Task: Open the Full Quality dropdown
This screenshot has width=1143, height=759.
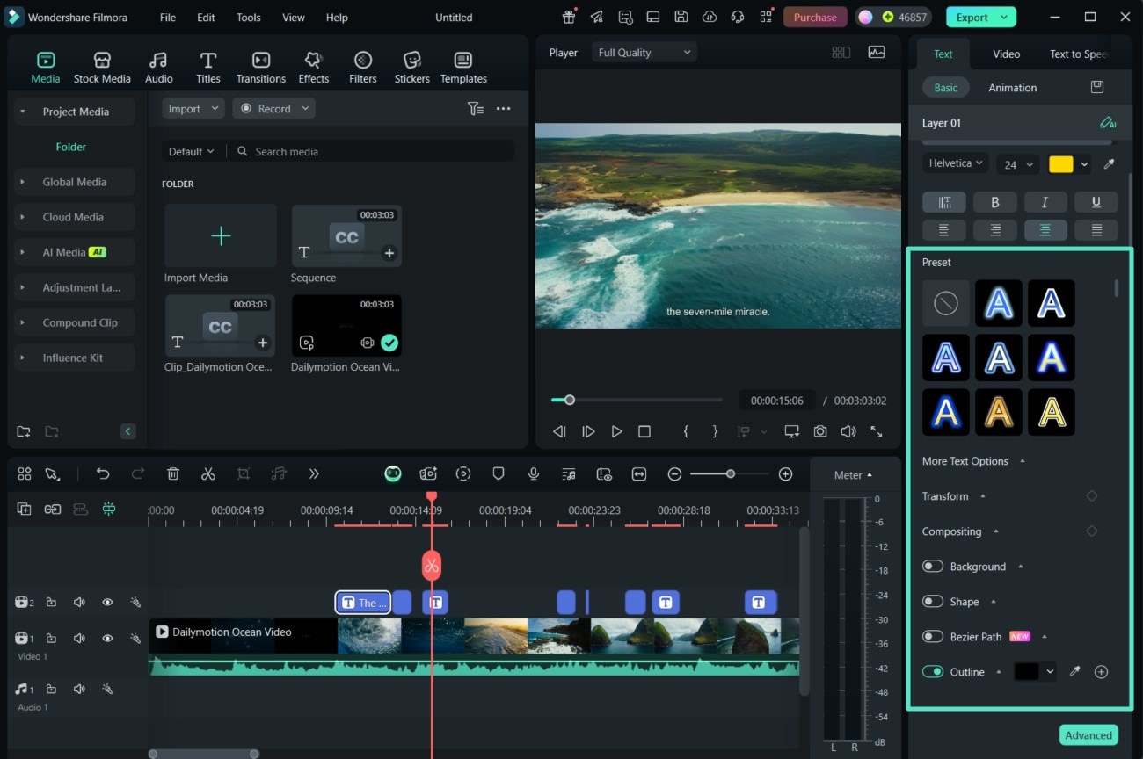Action: (x=644, y=53)
